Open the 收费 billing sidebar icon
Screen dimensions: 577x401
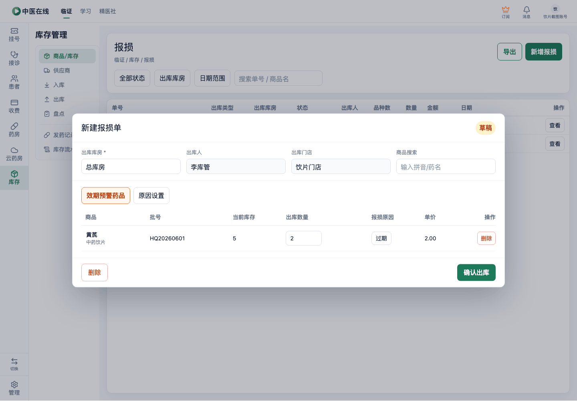[14, 106]
